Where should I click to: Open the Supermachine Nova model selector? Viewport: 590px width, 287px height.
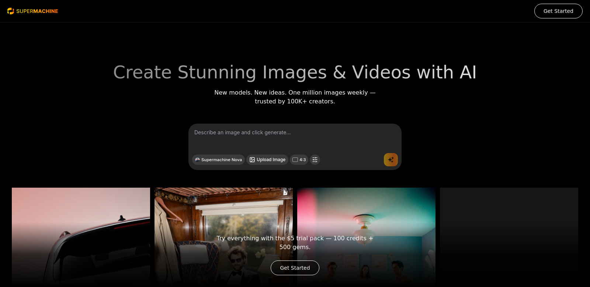point(218,160)
